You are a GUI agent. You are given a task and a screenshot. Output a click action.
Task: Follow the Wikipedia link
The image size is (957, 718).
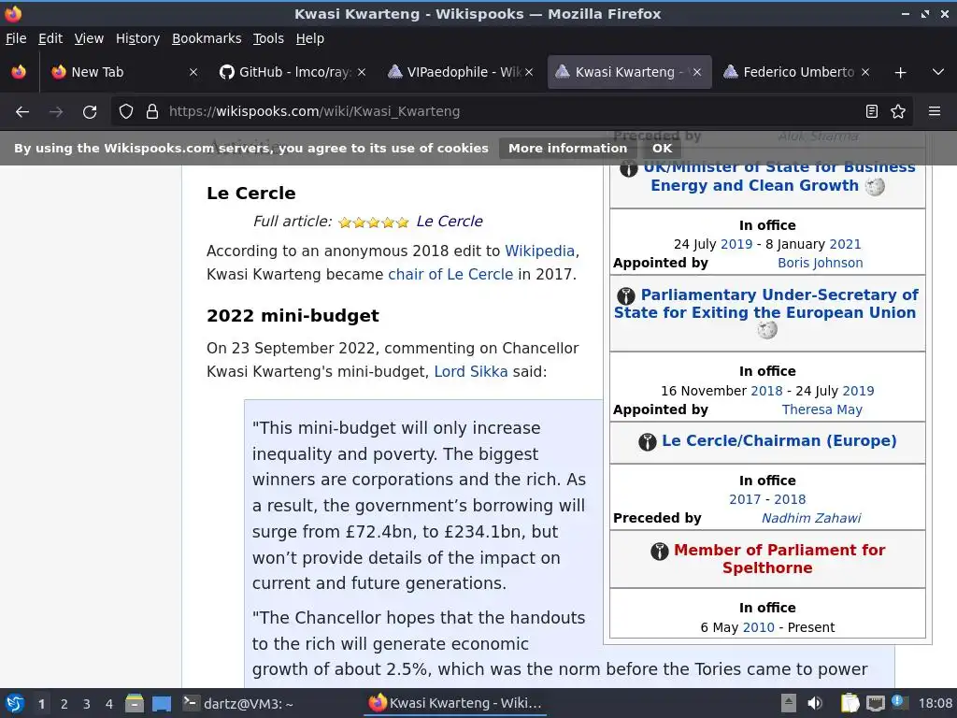tap(539, 251)
